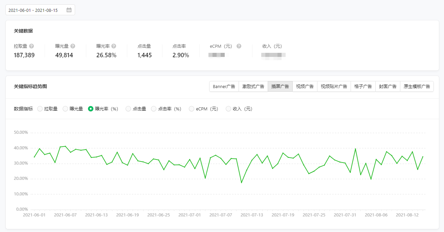Click the 2021-07-19 x-axis label
This screenshot has width=444, height=232.
[283, 215]
